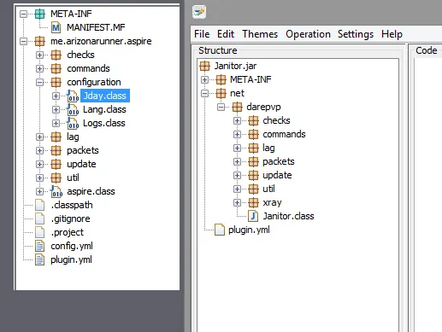
Task: Click the me.arizonarunner.aspire package icon
Action: [39, 41]
